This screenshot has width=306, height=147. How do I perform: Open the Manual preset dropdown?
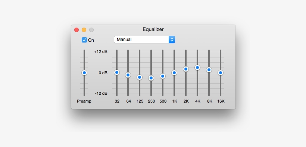(144, 40)
